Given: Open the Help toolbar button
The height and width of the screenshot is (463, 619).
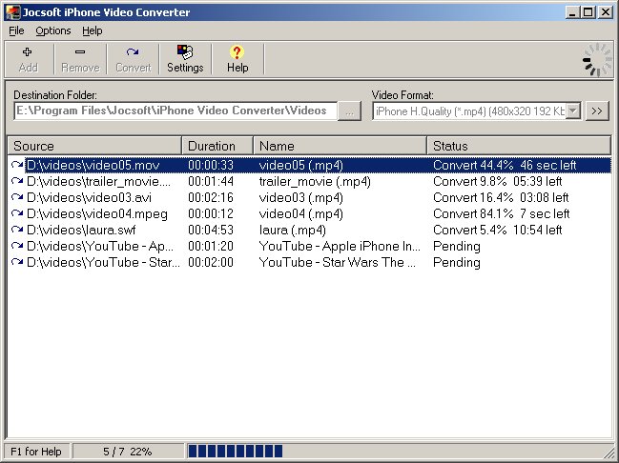Looking at the screenshot, I should tap(237, 59).
